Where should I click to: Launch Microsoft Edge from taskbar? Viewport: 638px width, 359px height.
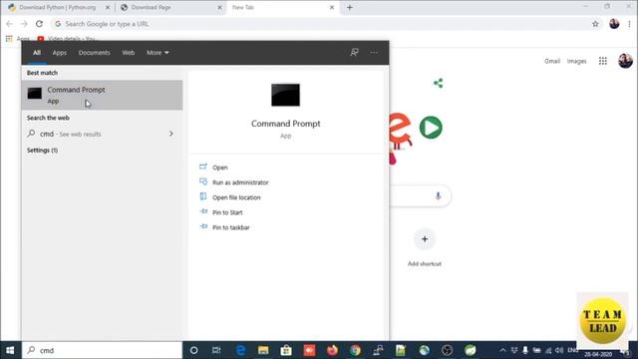(x=240, y=350)
